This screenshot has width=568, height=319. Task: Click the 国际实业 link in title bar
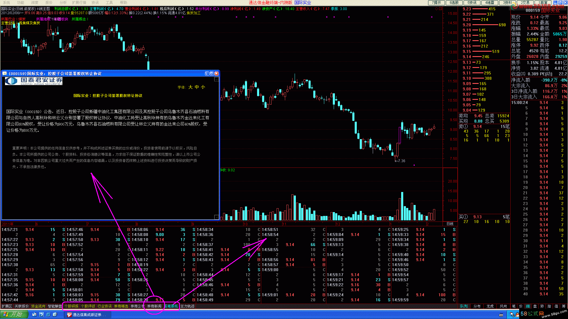(303, 3)
